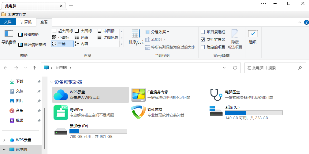Click the grayed-out 添加列 dropdown
Viewport: 309px width, 154px height.
(x=155, y=39)
